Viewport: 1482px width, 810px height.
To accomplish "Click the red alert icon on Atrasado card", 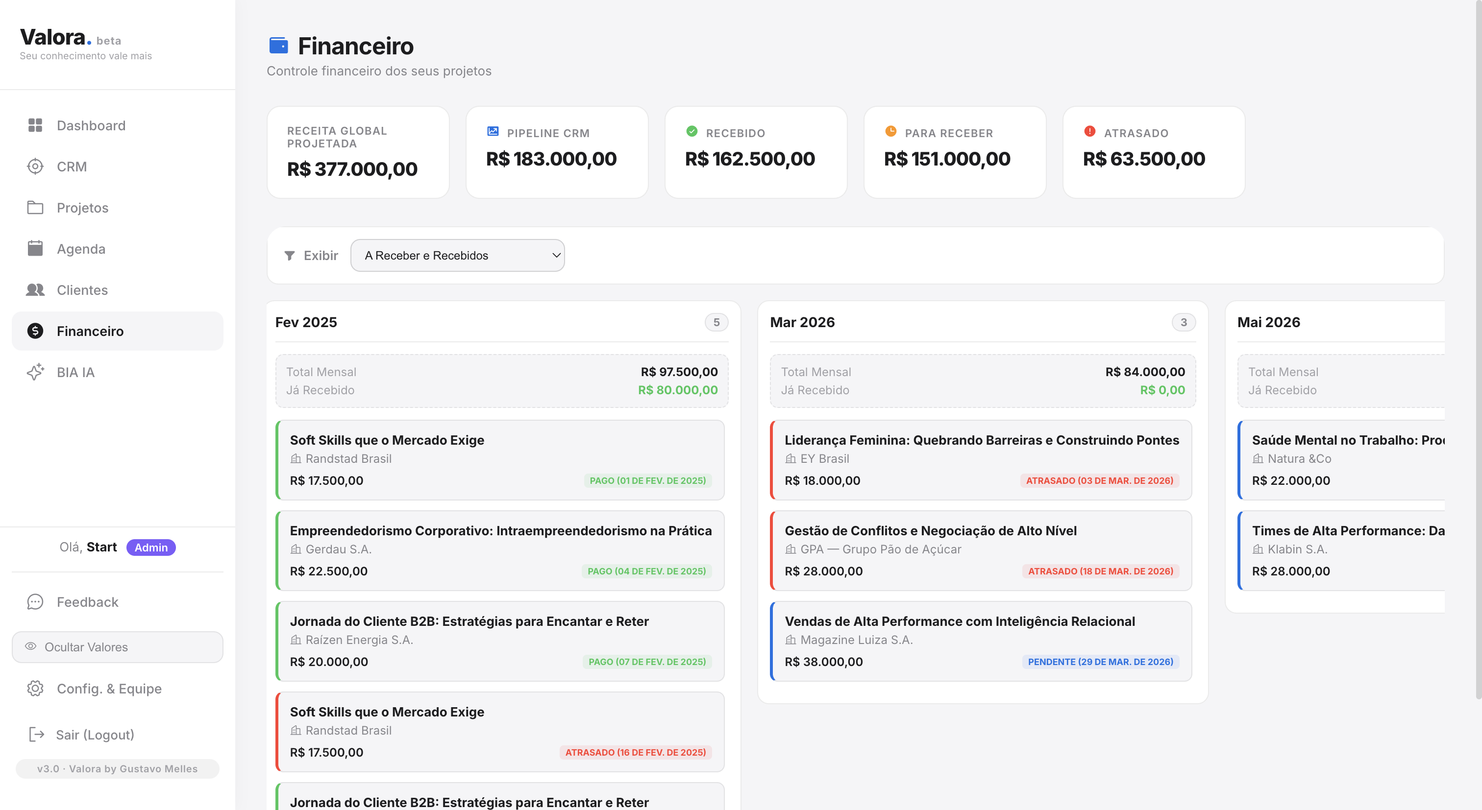I will point(1089,132).
